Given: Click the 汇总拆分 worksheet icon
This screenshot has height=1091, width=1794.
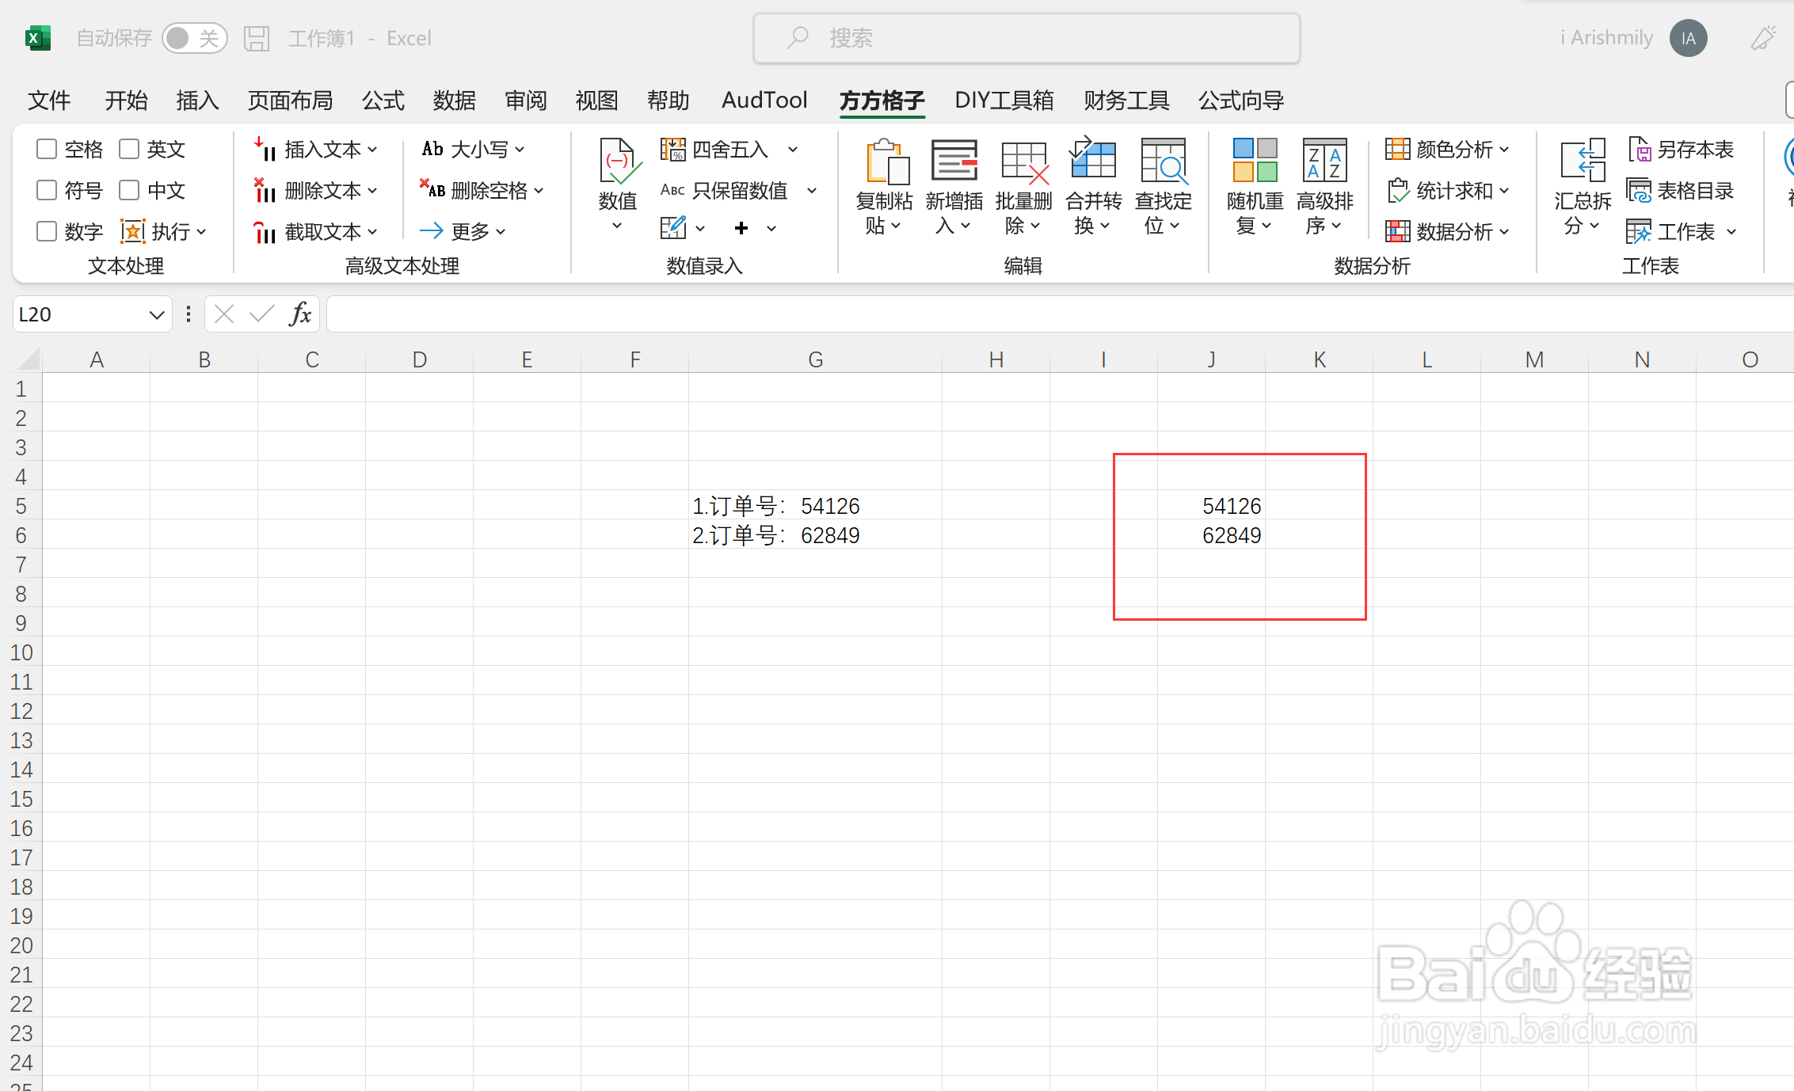Looking at the screenshot, I should [1582, 162].
